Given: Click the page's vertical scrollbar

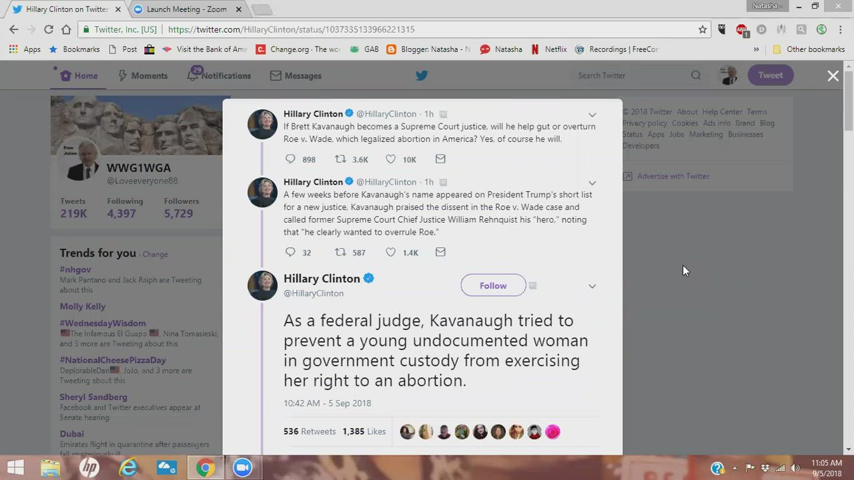Looking at the screenshot, I should click(x=849, y=253).
